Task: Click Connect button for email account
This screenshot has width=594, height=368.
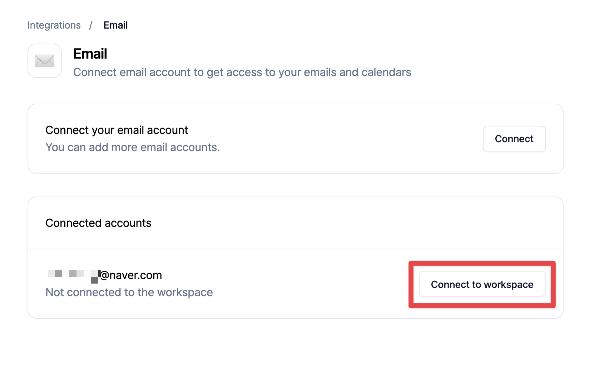Action: [x=514, y=139]
